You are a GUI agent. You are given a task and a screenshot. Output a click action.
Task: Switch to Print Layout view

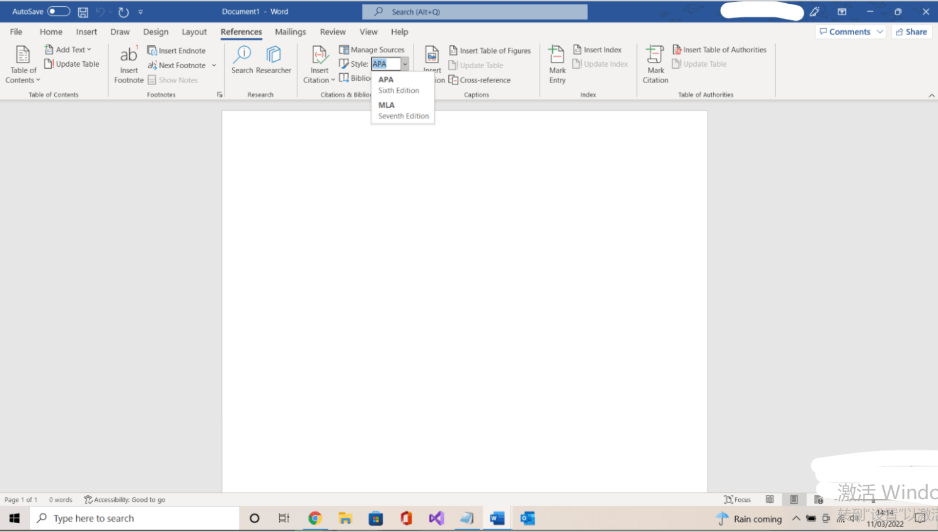click(794, 500)
